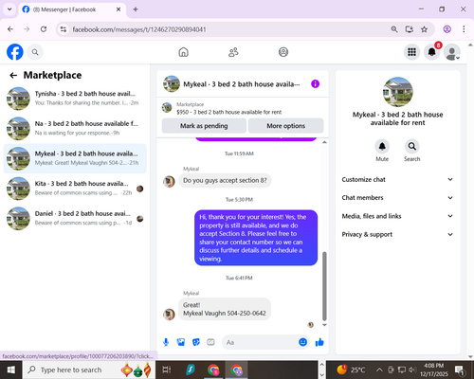This screenshot has width=474, height=379.
Task: Open the account profile avatar menu
Action: [452, 52]
